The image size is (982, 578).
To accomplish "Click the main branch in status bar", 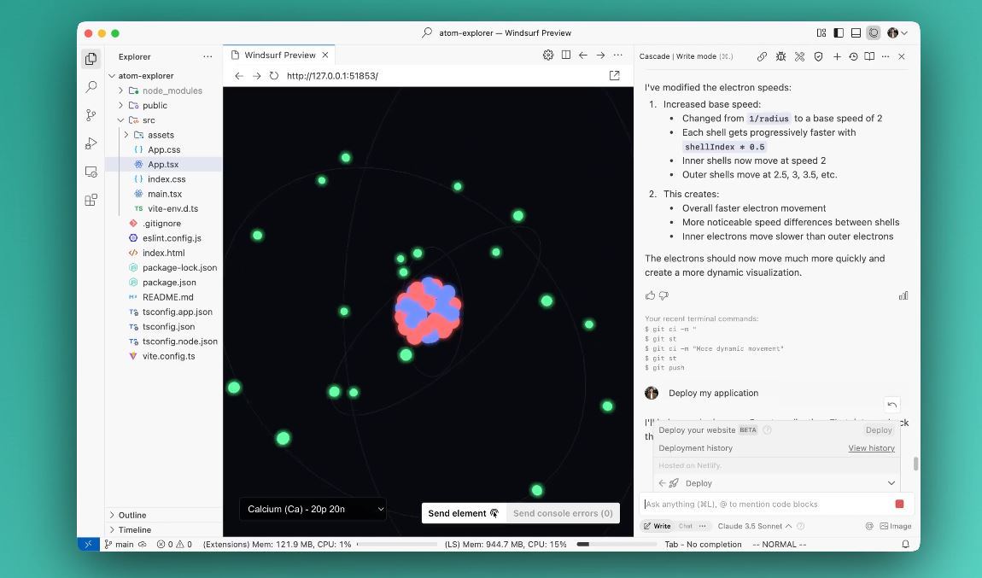I will 119,544.
